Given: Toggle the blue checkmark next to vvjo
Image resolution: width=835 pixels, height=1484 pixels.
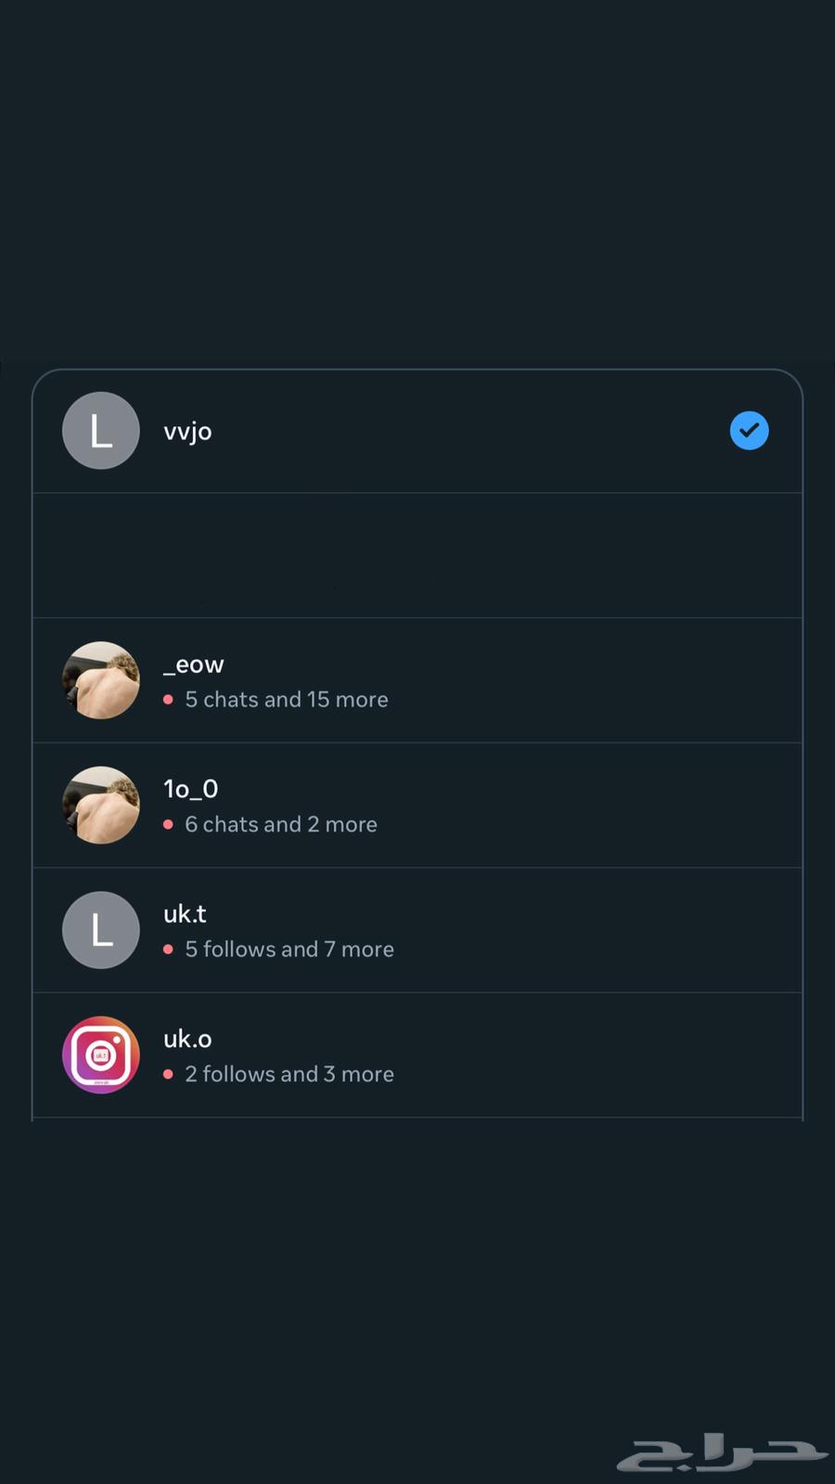Looking at the screenshot, I should click(x=749, y=431).
